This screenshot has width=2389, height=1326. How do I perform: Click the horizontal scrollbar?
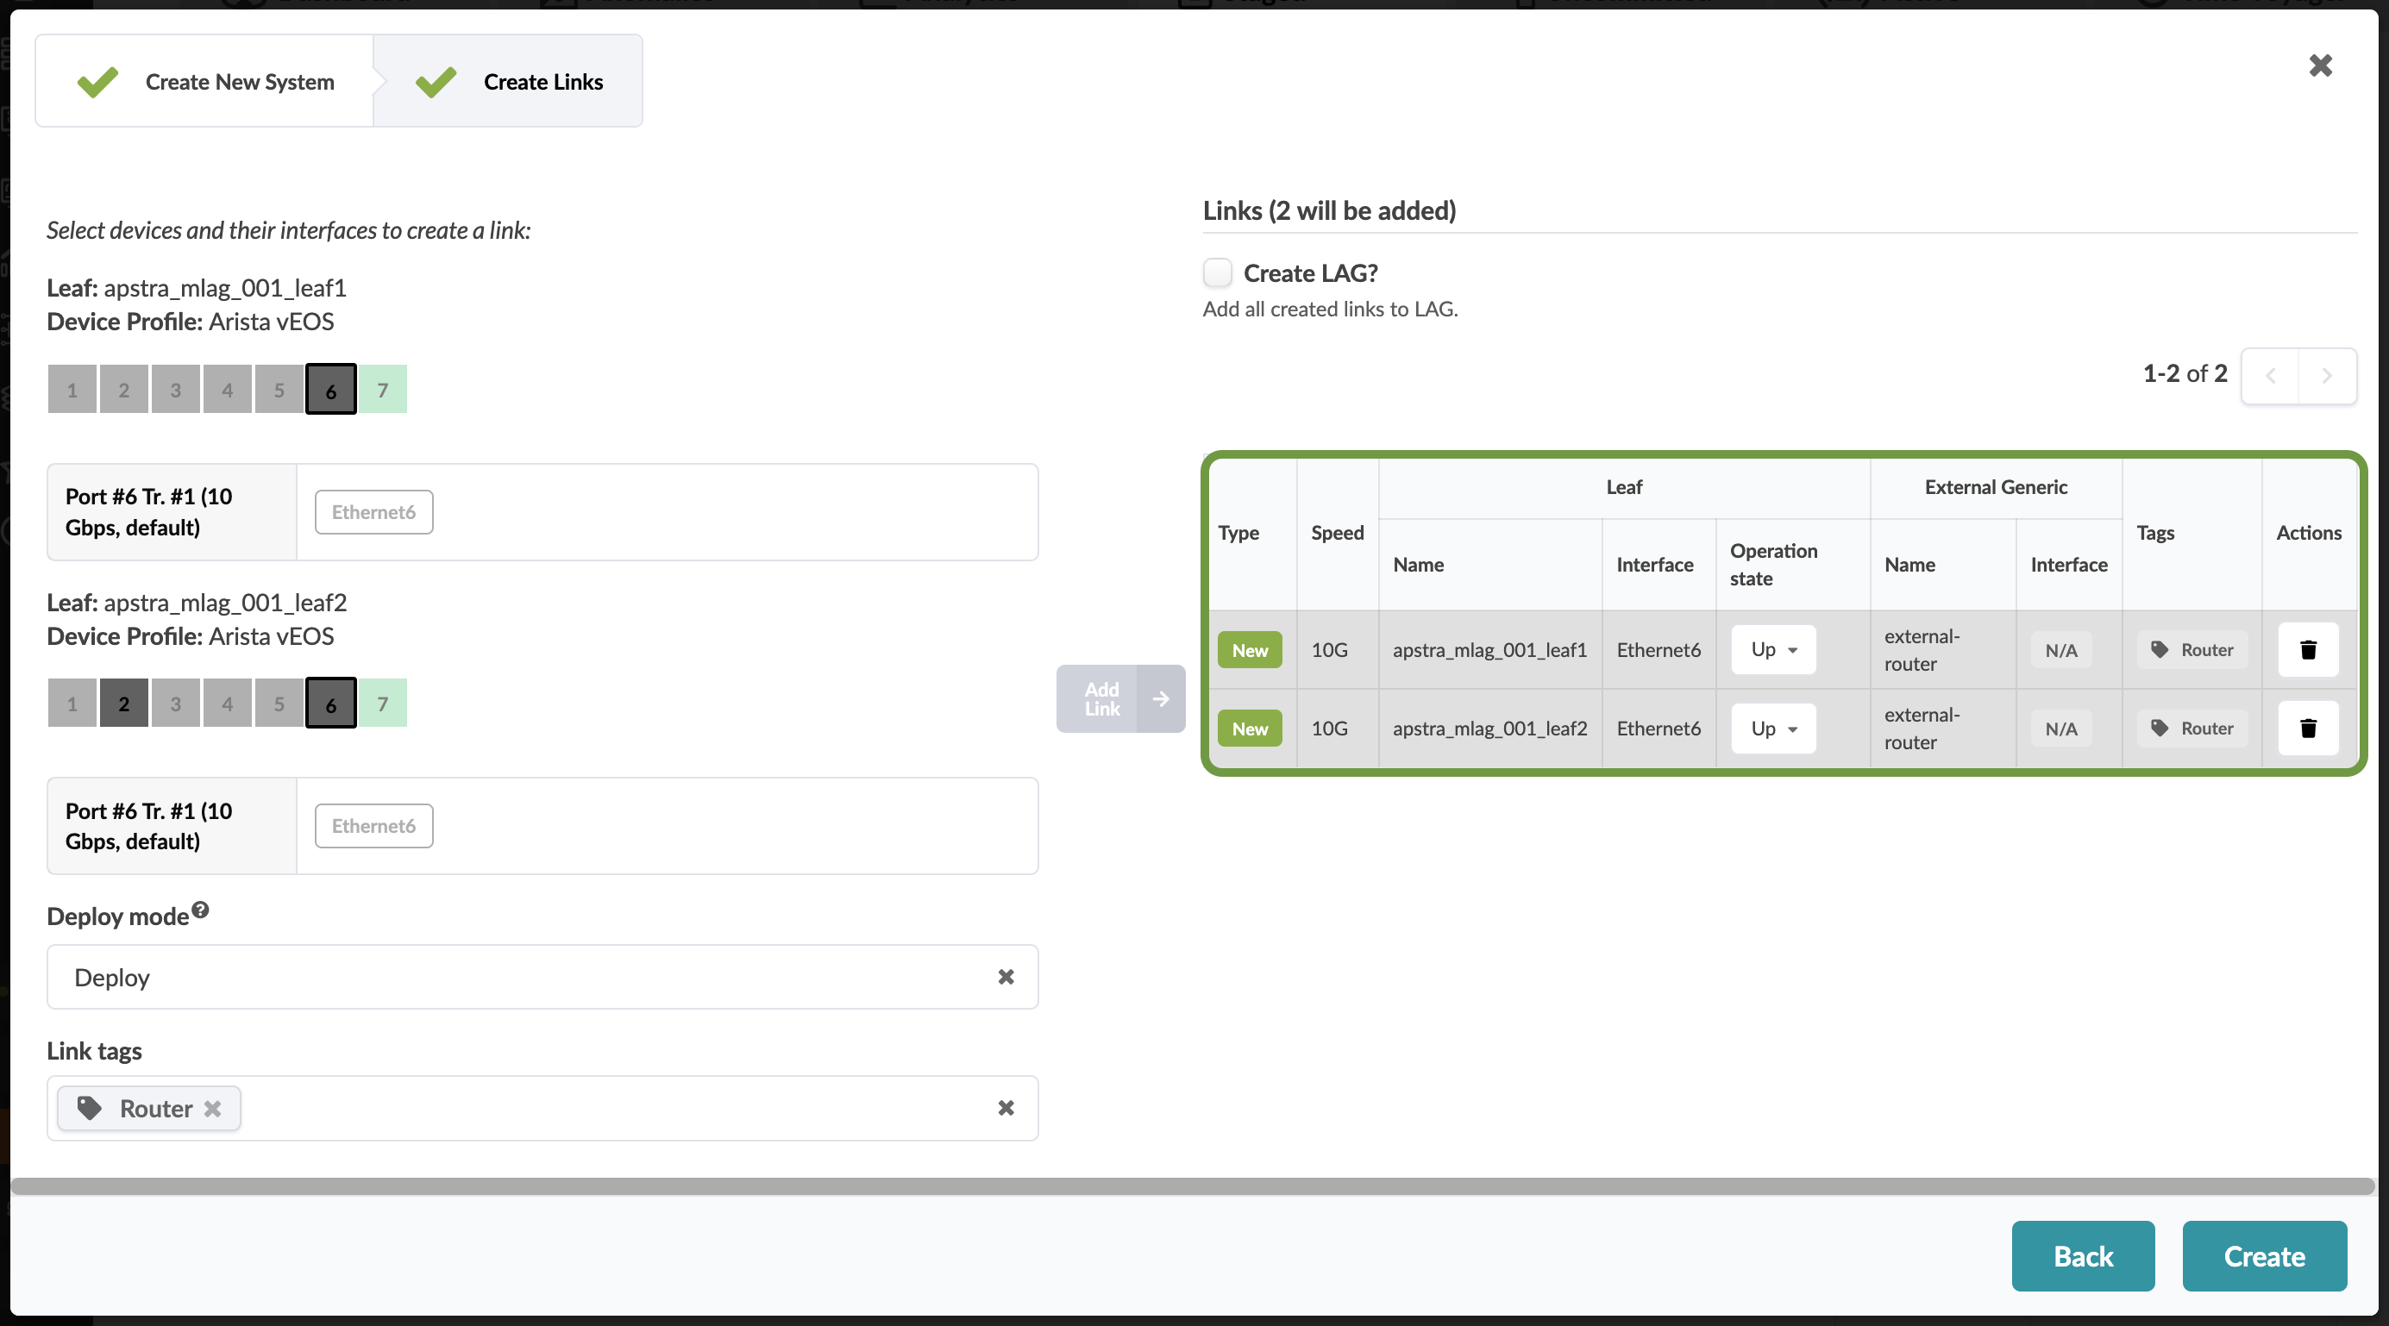pos(1193,1186)
